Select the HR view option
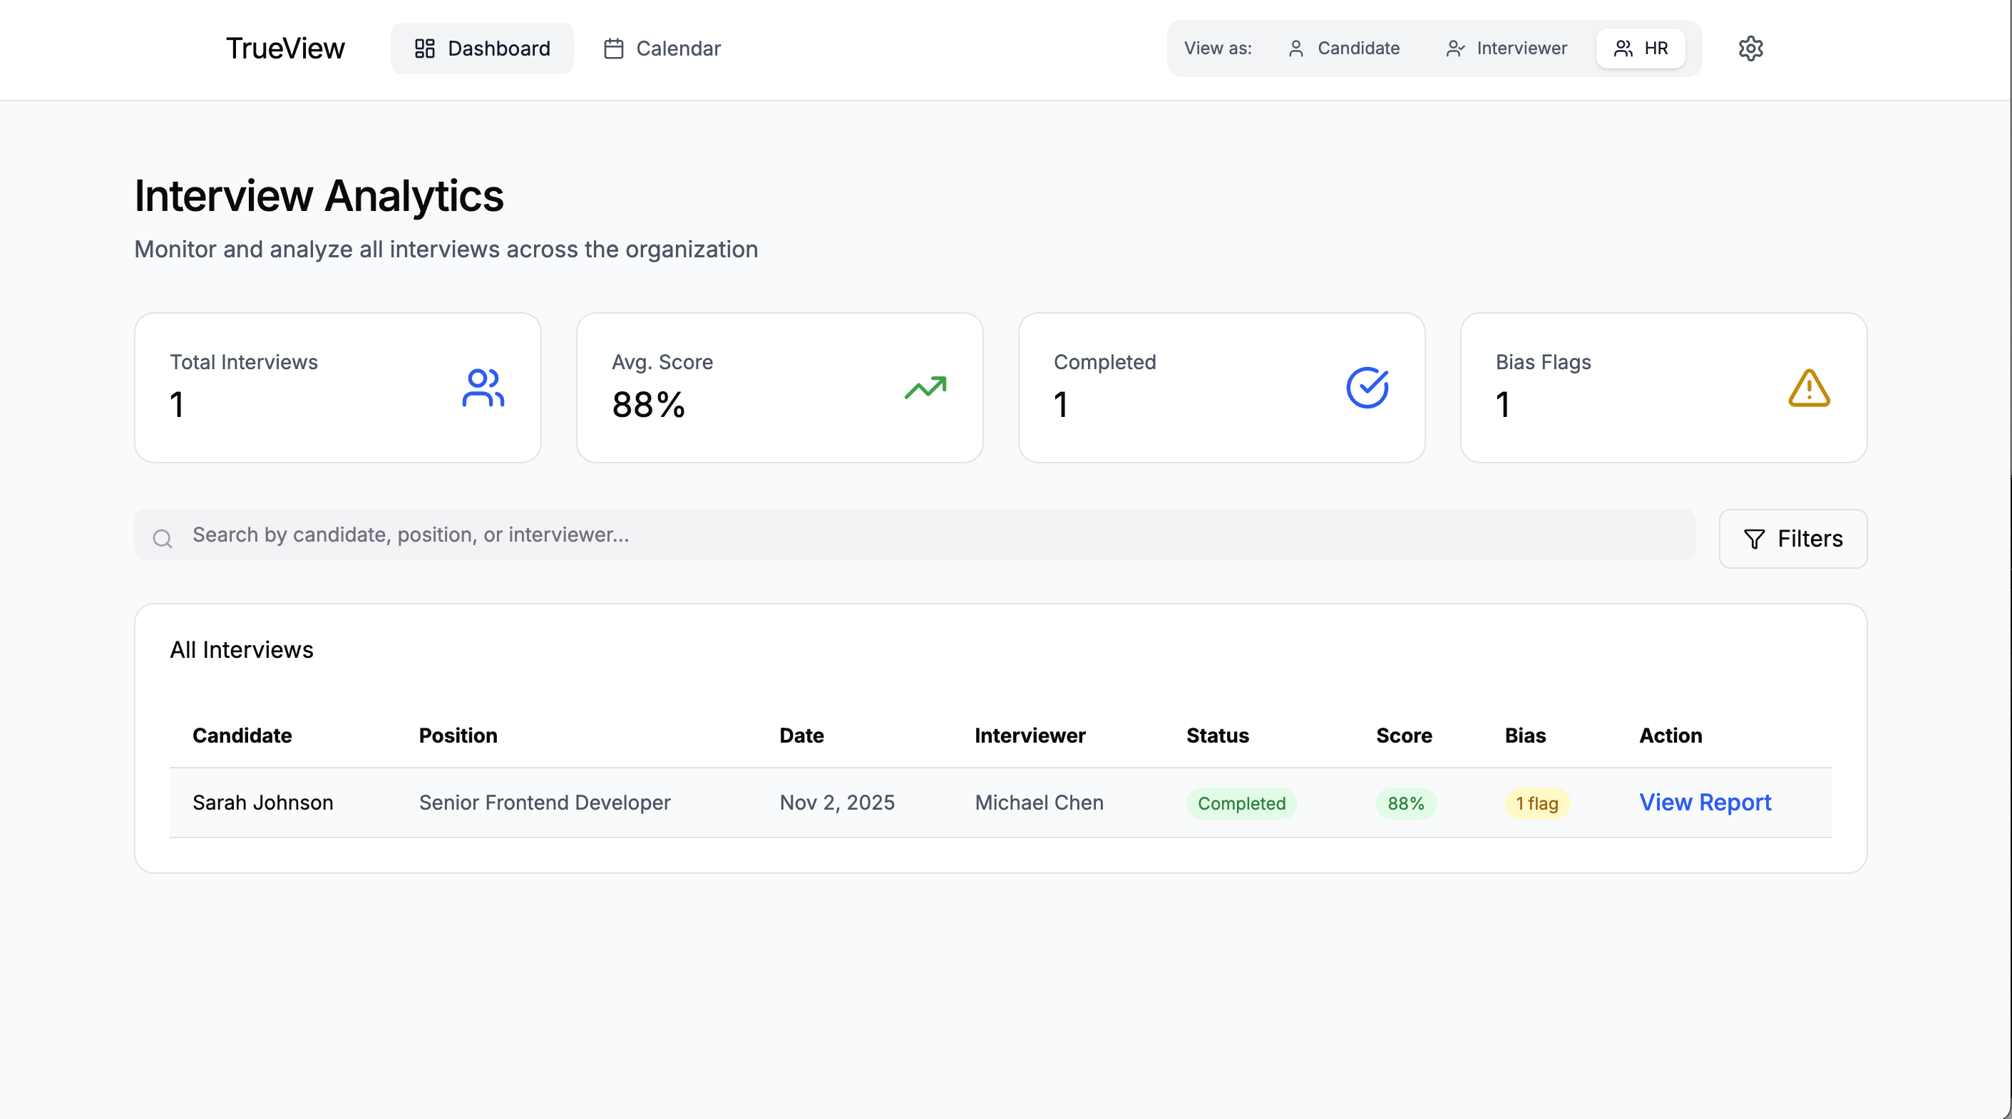2012x1119 pixels. click(1641, 48)
